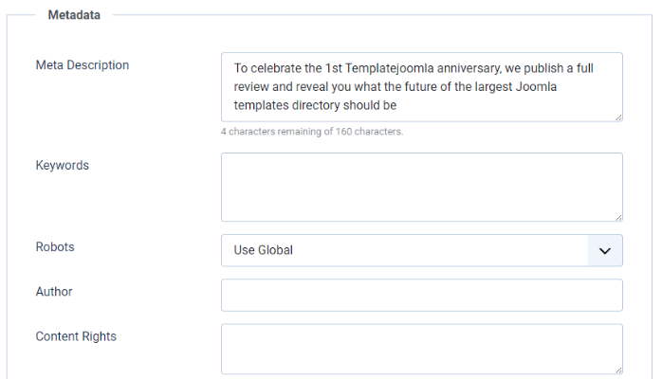Click into the Content Rights text area
This screenshot has width=662, height=379.
421,349
